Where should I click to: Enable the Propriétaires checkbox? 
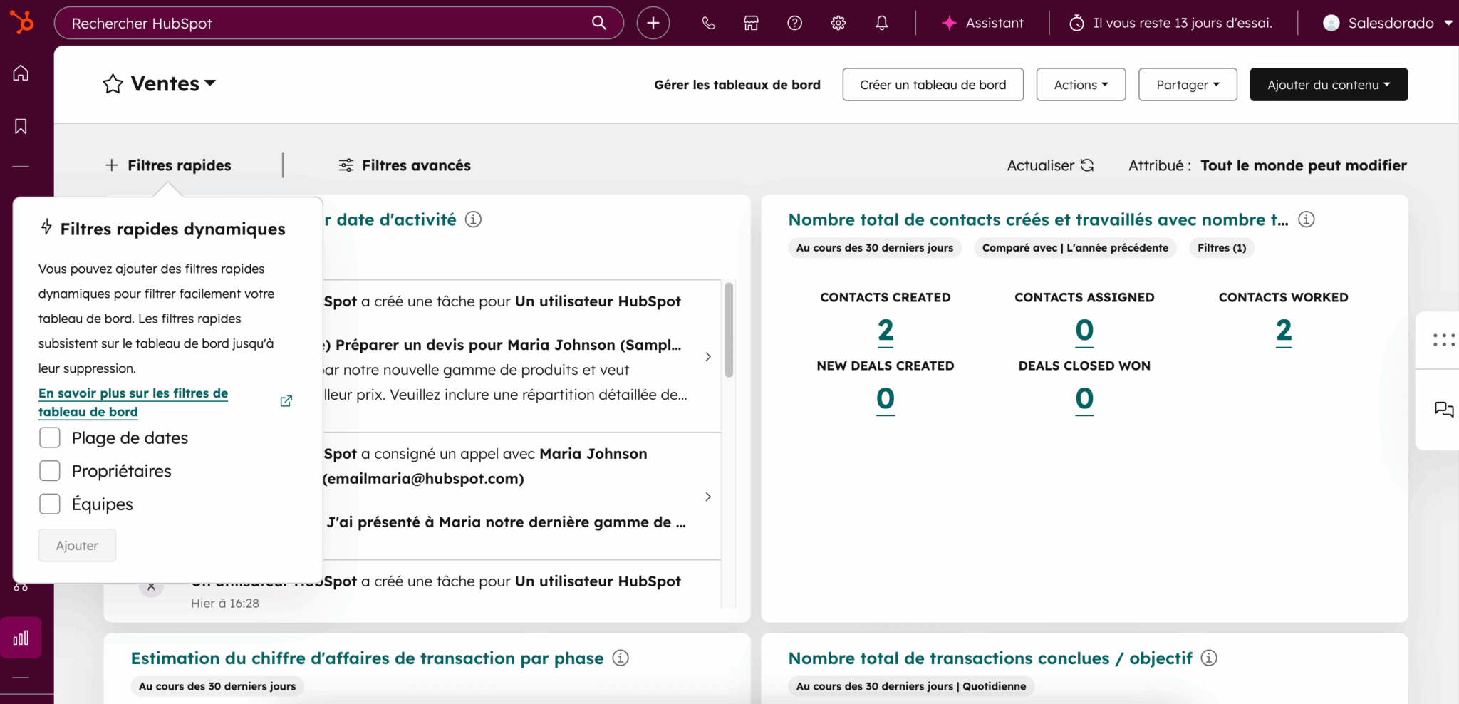50,471
